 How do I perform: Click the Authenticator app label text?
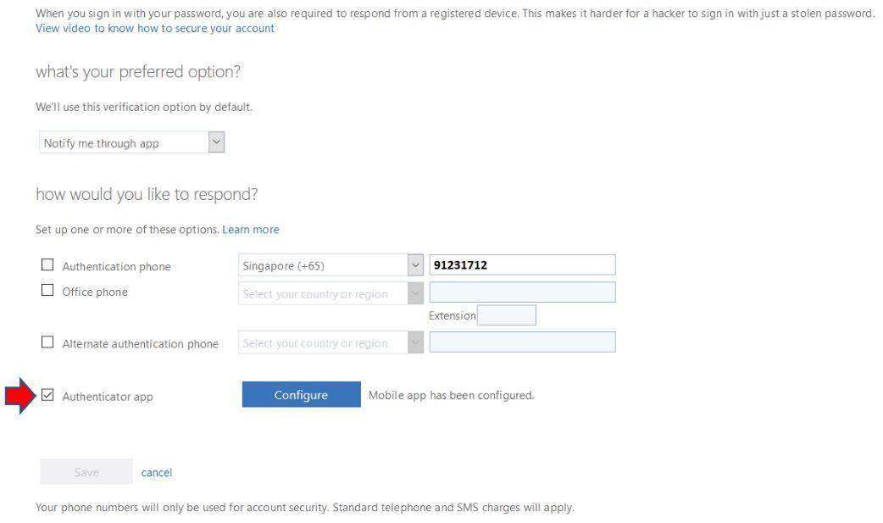tap(108, 397)
